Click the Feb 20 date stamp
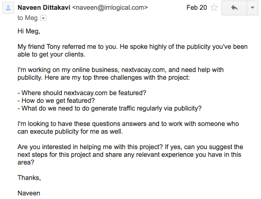Screen dimensions: 261x199 point(197,8)
